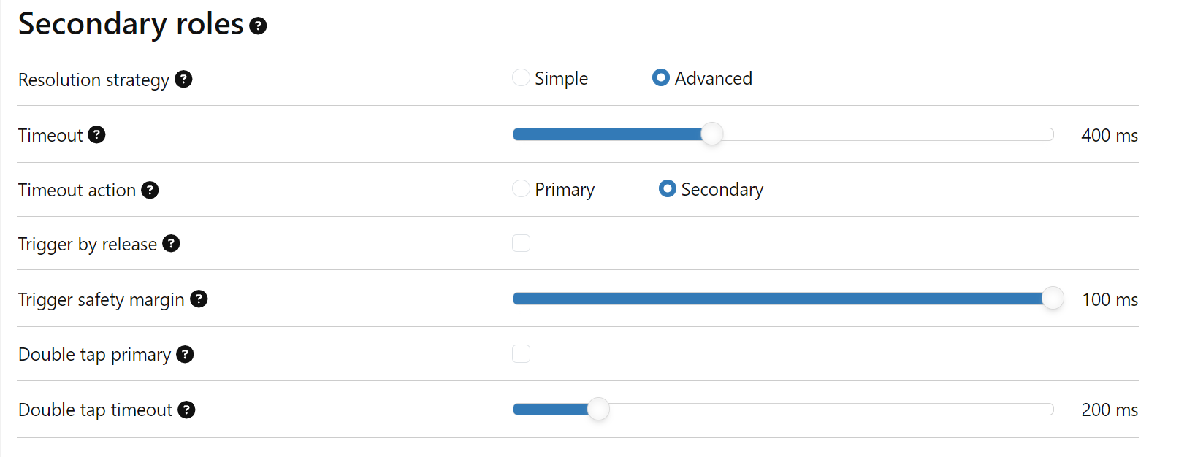Viewport: 1195px width, 457px height.
Task: Select the Simple resolution strategy
Action: coord(521,77)
